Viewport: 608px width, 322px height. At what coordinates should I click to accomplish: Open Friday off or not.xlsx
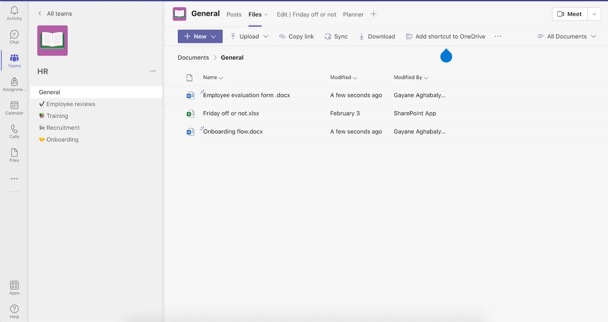pos(231,113)
